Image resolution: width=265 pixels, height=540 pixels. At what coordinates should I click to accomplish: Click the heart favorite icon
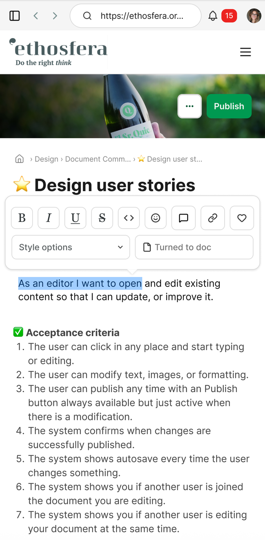(x=242, y=218)
